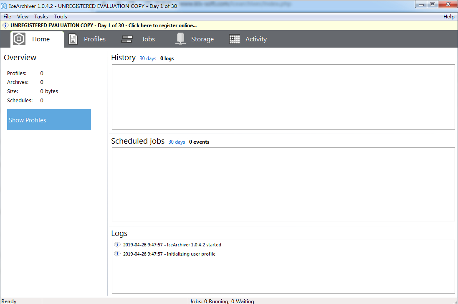Viewport: 458px width, 304px height.
Task: Click the Archives count in Overview
Action: pyautogui.click(x=42, y=82)
